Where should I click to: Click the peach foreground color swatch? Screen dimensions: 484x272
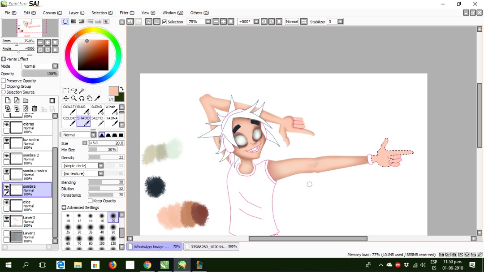point(113,91)
